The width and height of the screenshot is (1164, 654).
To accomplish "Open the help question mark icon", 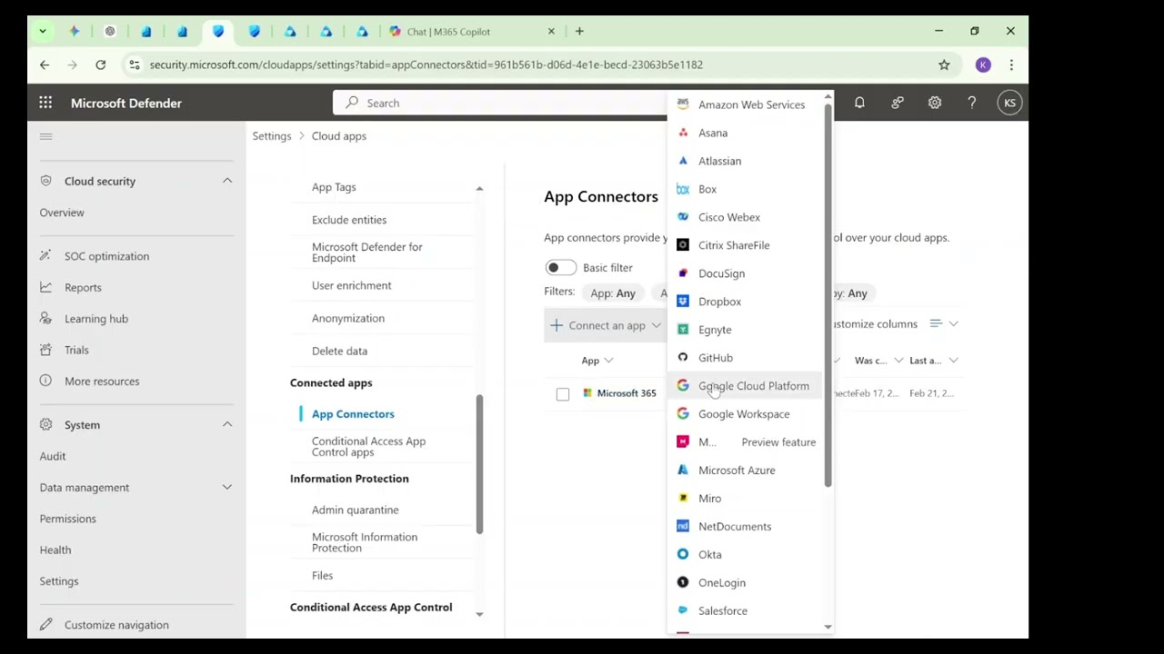I will (x=972, y=103).
